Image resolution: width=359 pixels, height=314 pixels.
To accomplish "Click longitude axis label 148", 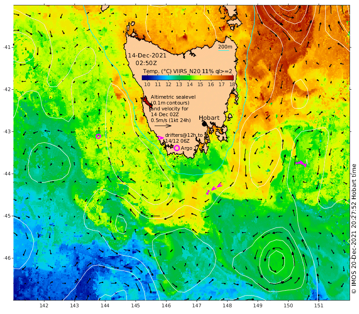I will point(227,305).
